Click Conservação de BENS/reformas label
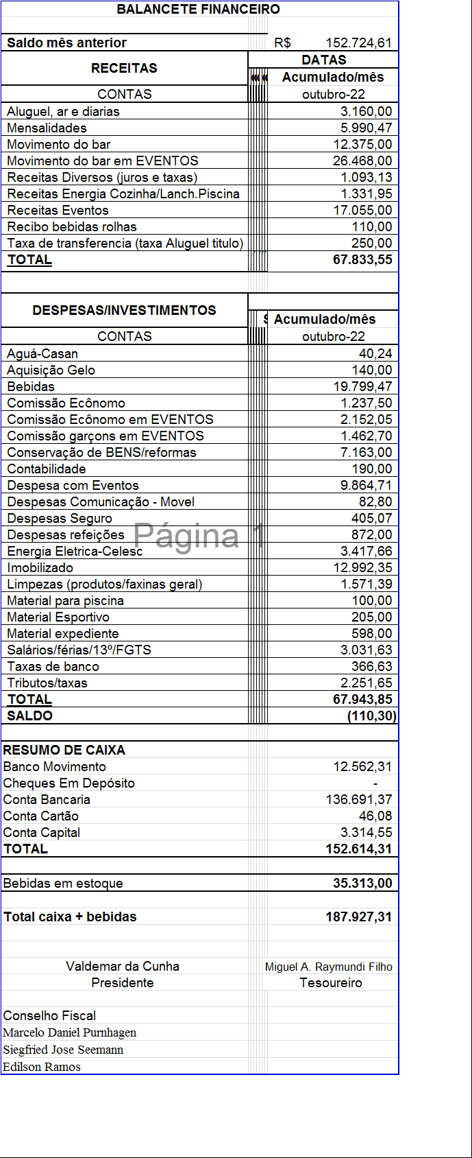 (x=101, y=452)
